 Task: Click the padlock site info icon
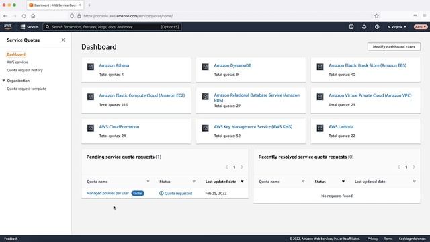[79, 16]
